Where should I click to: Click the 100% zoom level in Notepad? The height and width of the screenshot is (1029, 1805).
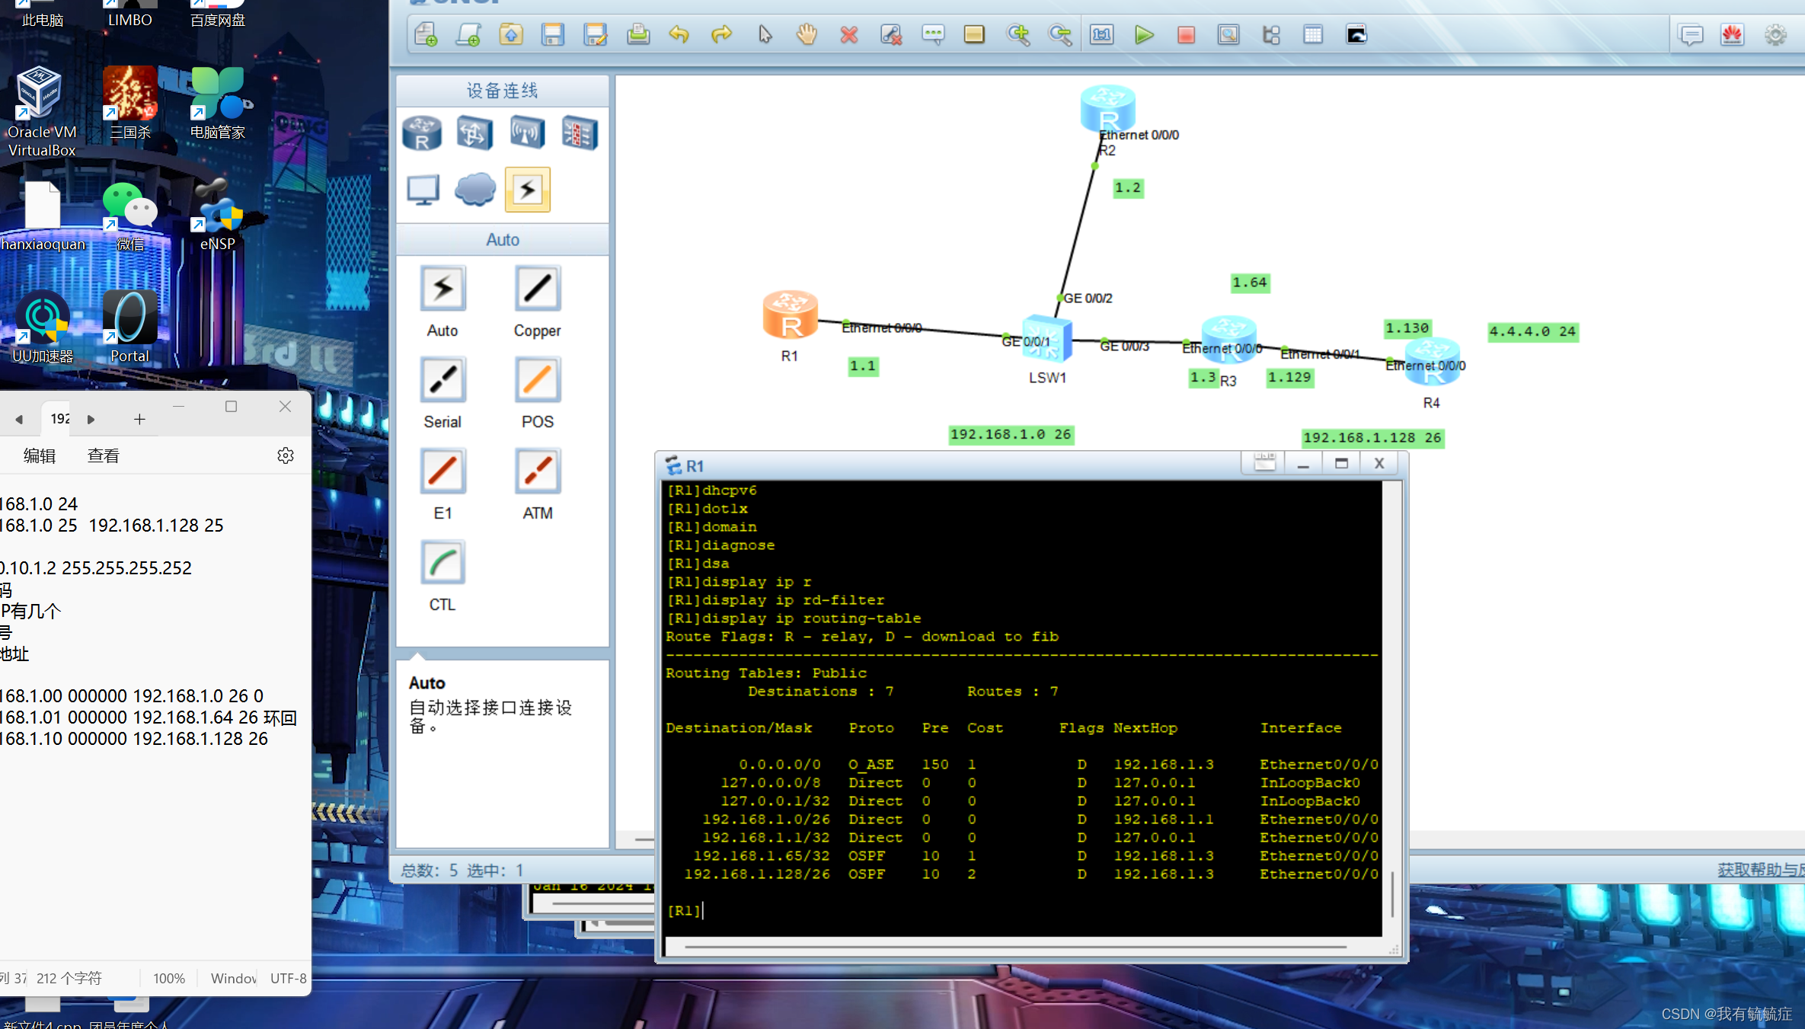[x=168, y=978]
